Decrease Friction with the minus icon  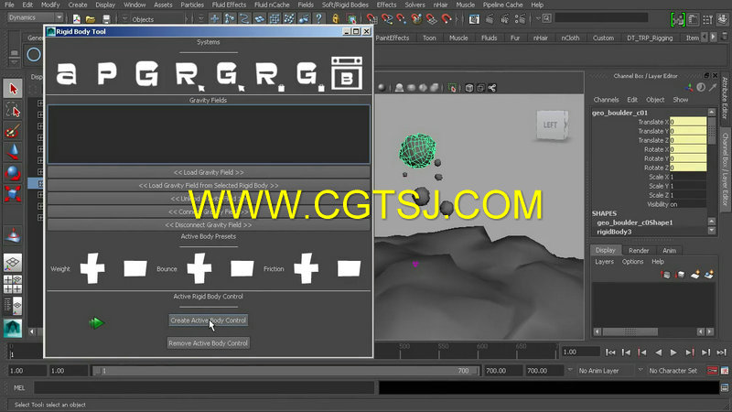tap(350, 268)
